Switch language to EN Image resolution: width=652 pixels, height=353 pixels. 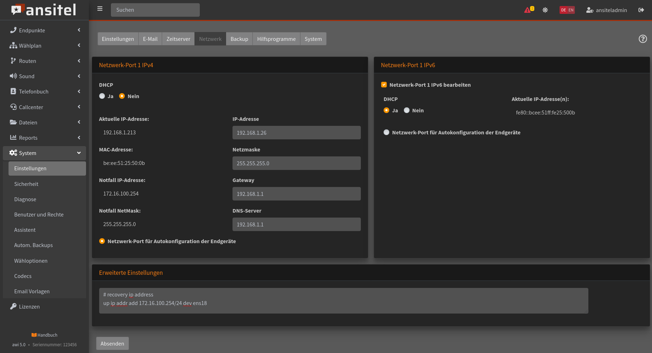[x=571, y=10]
